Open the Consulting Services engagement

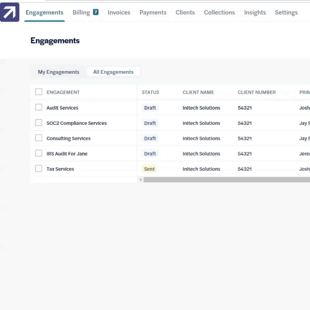(x=68, y=138)
